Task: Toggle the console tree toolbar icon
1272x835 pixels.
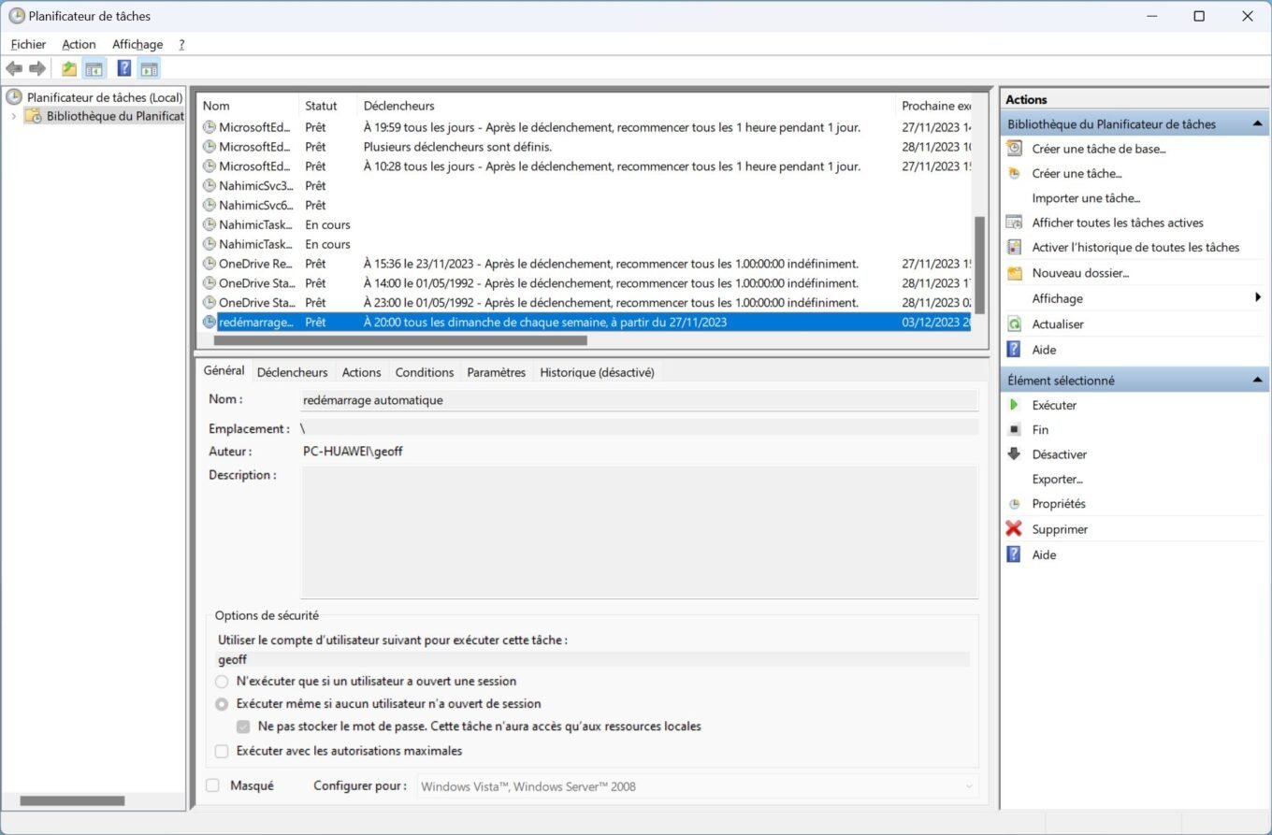Action: pos(94,68)
